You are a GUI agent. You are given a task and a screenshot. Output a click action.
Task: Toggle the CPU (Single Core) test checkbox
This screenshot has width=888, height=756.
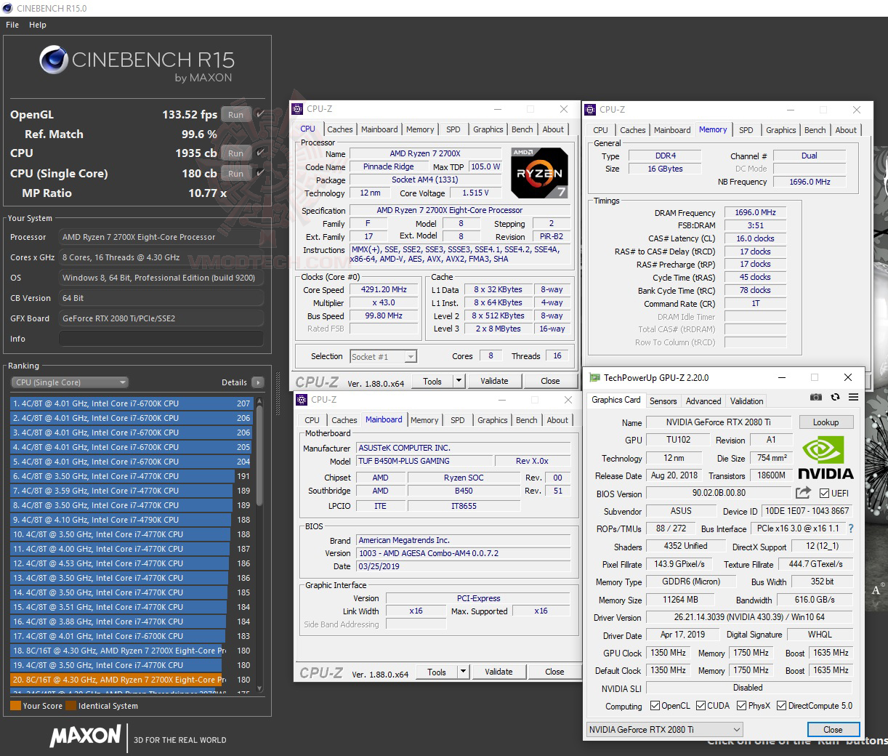[260, 173]
